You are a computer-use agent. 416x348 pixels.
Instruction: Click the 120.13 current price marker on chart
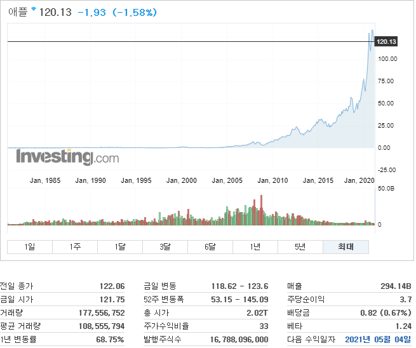tap(386, 42)
